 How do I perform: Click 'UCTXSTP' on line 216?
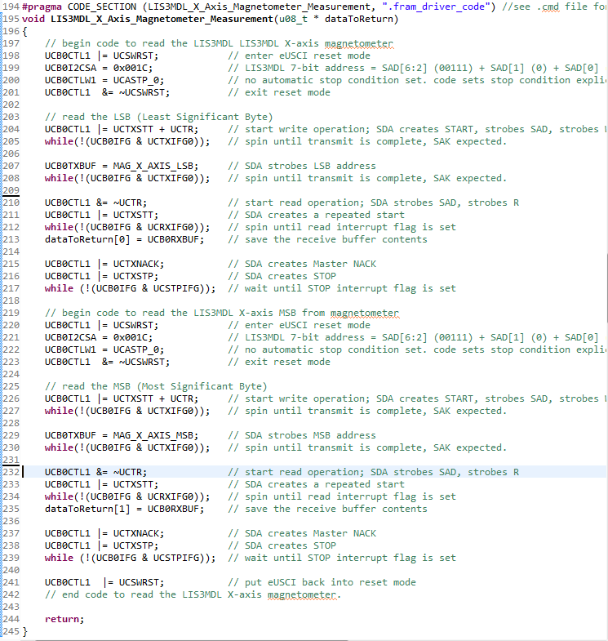[133, 276]
